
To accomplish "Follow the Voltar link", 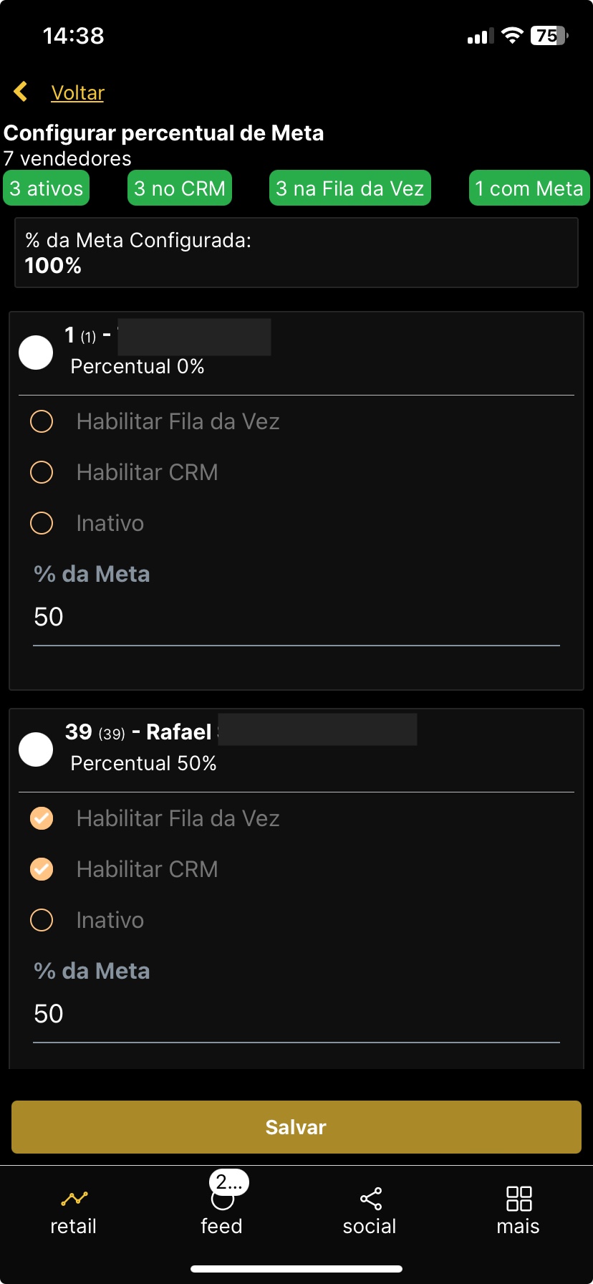I will pos(77,93).
